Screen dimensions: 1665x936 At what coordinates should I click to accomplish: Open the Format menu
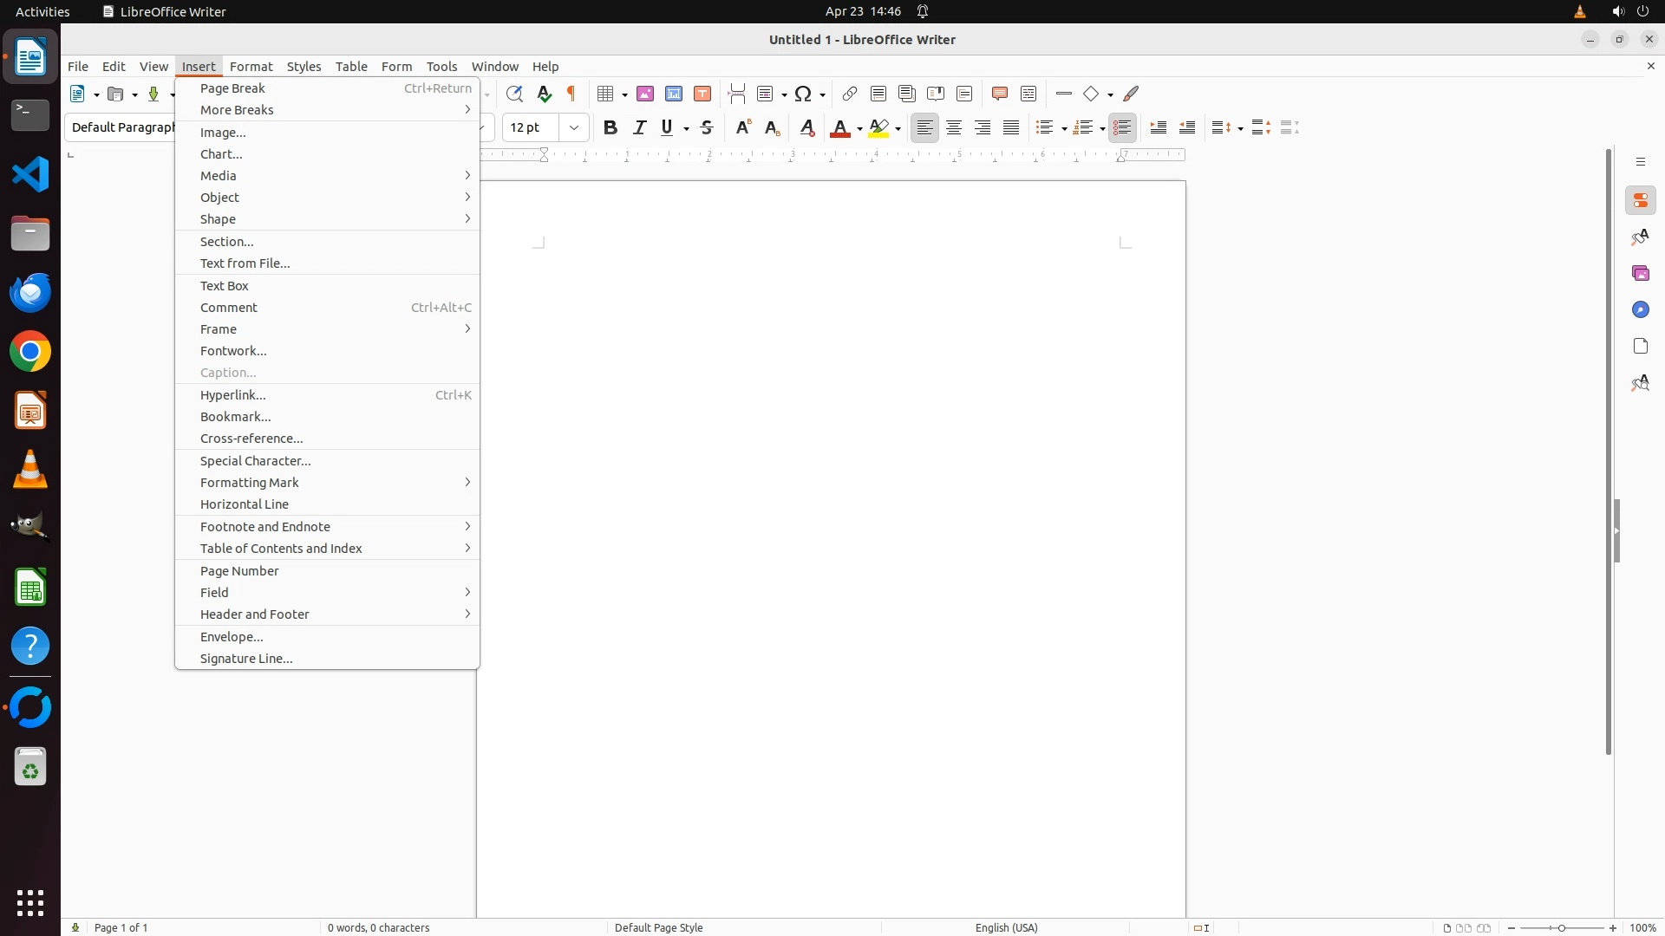[x=251, y=67]
